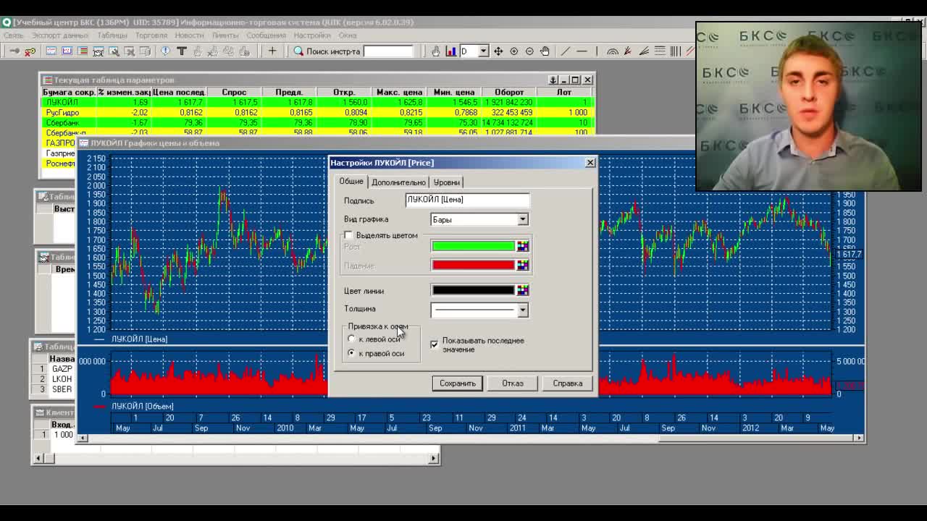This screenshot has height=521, width=927.
Task: Click the bold T toolbar icon
Action: (x=182, y=51)
